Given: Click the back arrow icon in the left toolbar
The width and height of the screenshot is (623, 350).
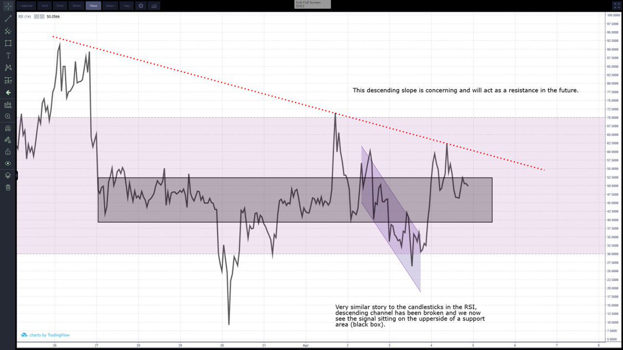Looking at the screenshot, I should pos(8,93).
